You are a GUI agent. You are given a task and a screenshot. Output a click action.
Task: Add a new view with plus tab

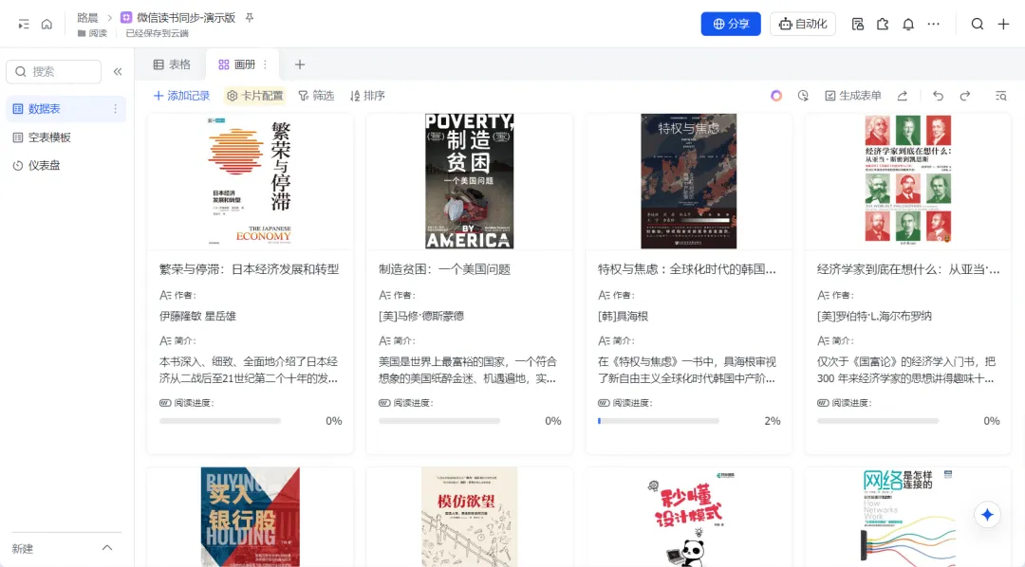click(299, 64)
